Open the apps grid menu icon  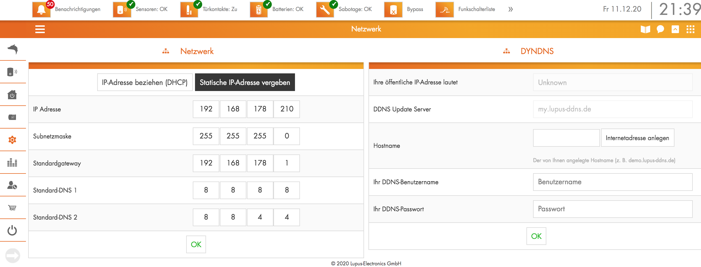click(x=690, y=29)
